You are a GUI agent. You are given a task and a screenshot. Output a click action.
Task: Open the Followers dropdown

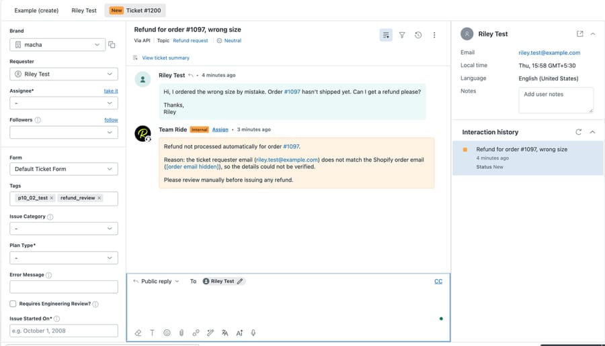pyautogui.click(x=64, y=132)
